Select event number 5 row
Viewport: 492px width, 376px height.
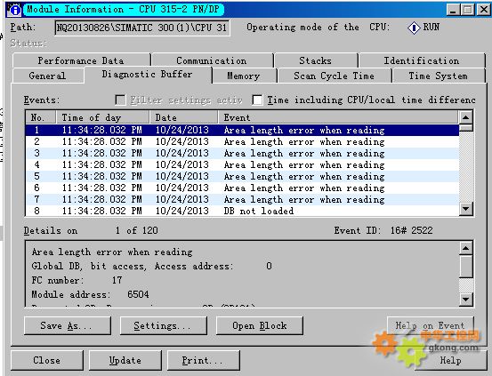click(x=242, y=177)
